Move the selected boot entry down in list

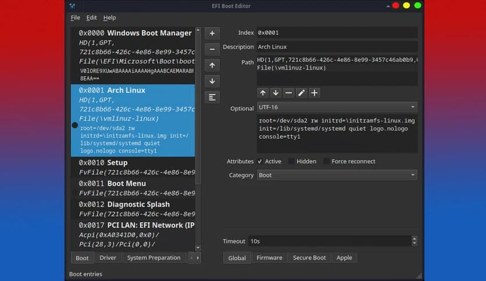click(x=212, y=81)
